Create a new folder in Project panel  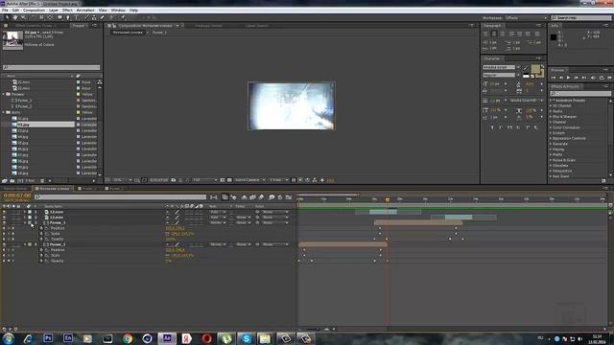coord(12,181)
